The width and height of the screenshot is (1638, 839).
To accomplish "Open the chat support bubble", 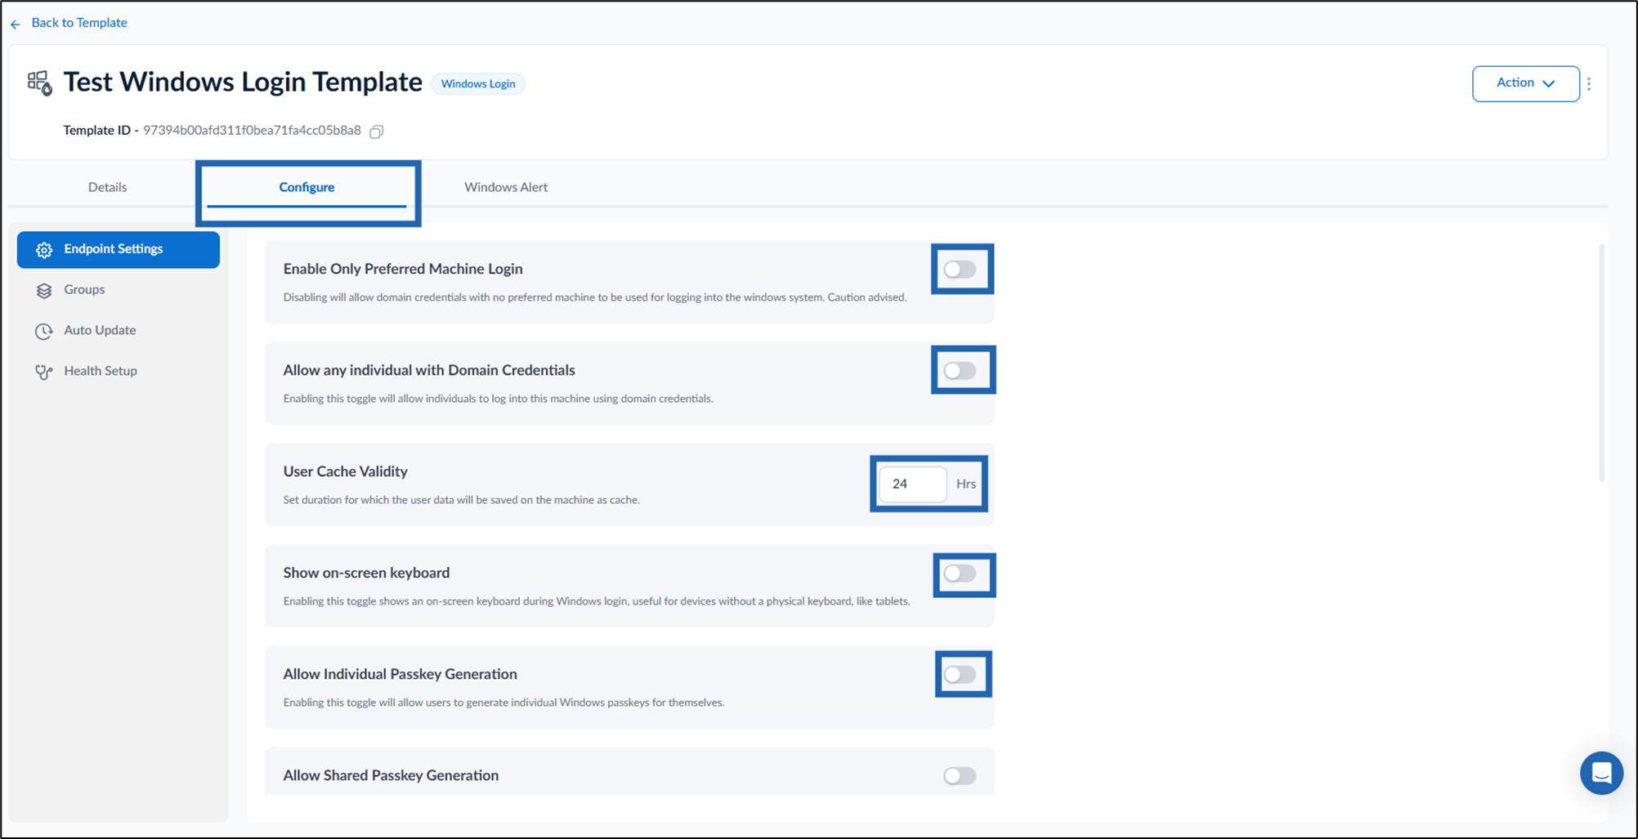I will pos(1601,773).
